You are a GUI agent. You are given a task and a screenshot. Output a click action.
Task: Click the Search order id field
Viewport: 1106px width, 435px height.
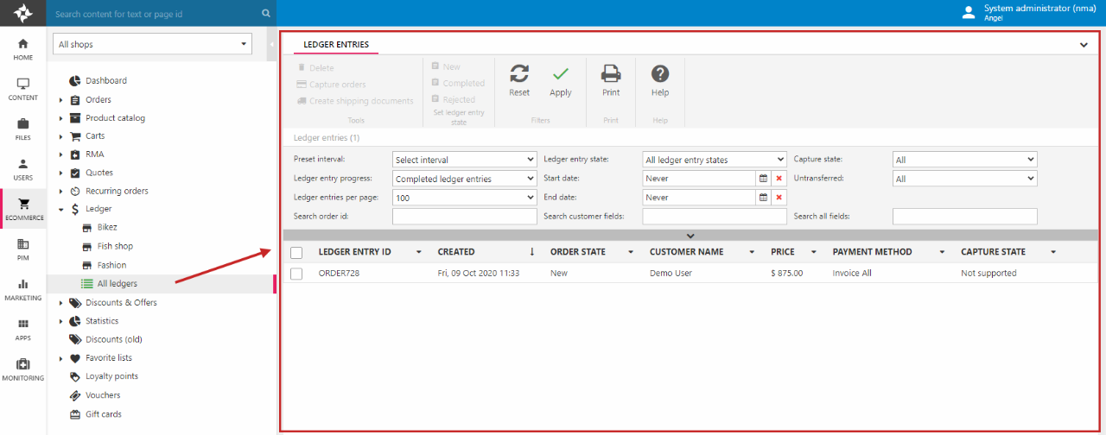pos(464,217)
